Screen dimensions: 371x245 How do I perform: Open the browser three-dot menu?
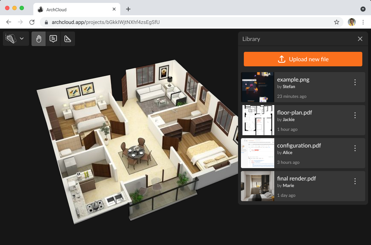(363, 22)
